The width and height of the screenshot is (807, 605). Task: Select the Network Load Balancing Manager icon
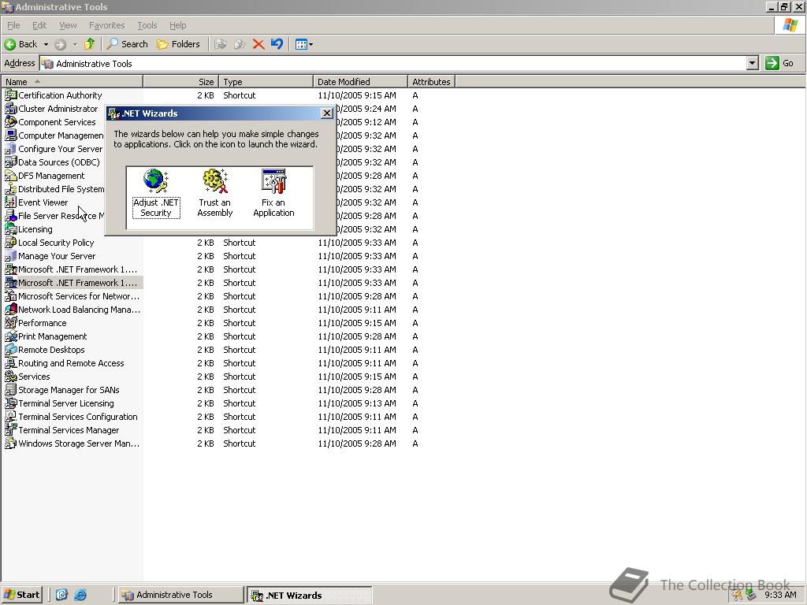pos(10,309)
